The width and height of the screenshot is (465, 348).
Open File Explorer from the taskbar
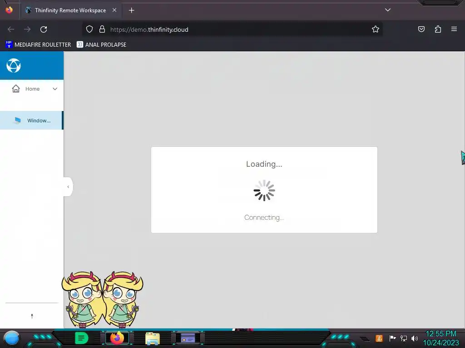click(153, 338)
